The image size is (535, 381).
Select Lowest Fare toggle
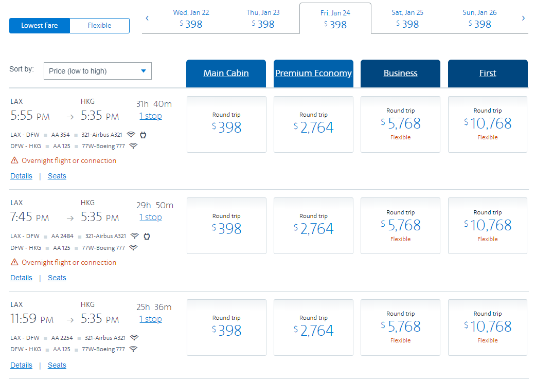pos(40,25)
